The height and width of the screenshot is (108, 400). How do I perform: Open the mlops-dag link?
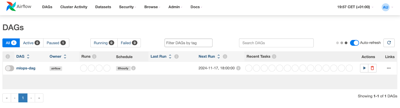click(x=26, y=68)
